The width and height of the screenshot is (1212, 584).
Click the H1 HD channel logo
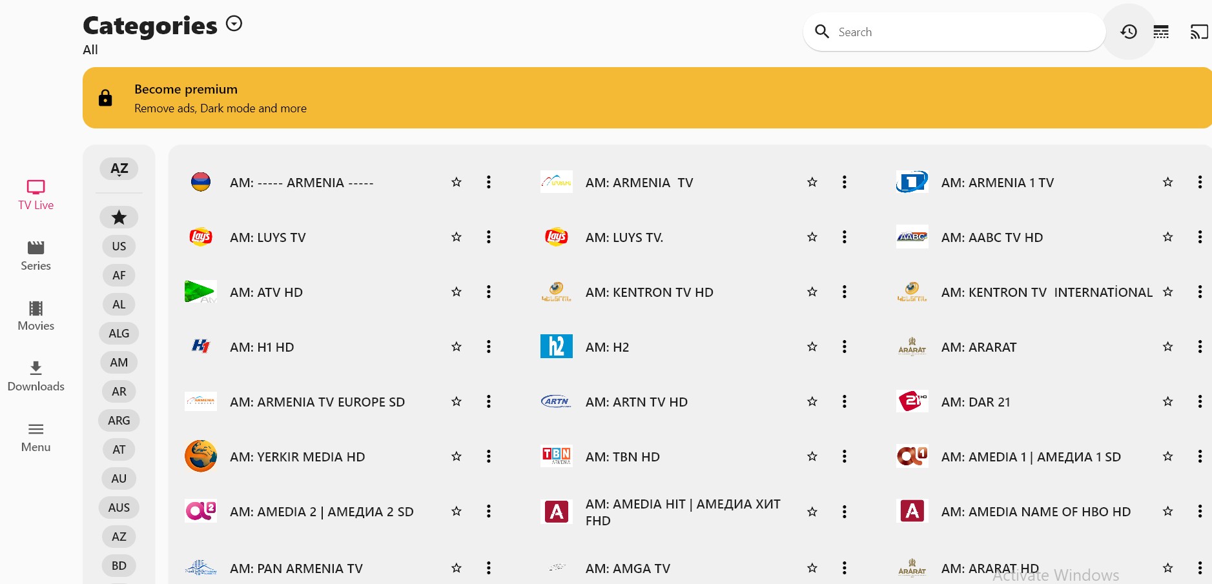coord(201,347)
